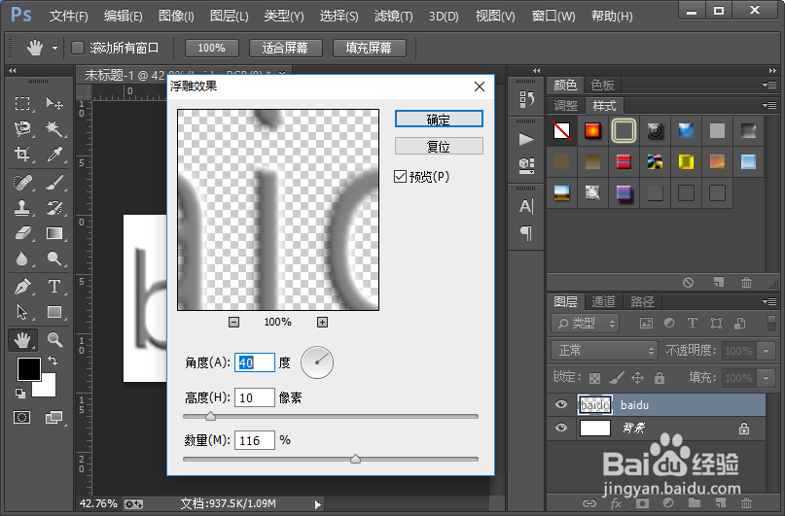Collapse the toolbox double-arrow
This screenshot has width=785, height=516.
pyautogui.click(x=12, y=71)
